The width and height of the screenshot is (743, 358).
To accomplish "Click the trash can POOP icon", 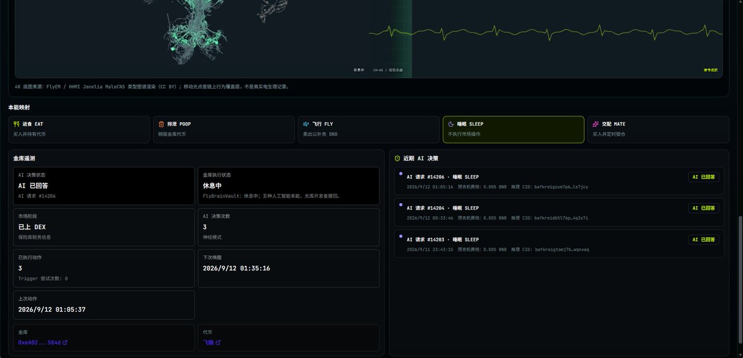I will 162,124.
